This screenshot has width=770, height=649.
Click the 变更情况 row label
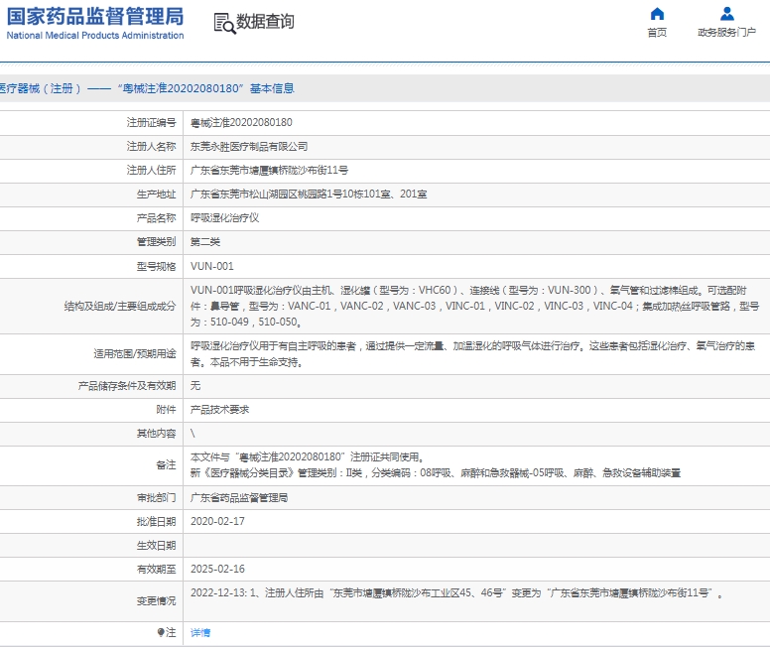(x=156, y=600)
